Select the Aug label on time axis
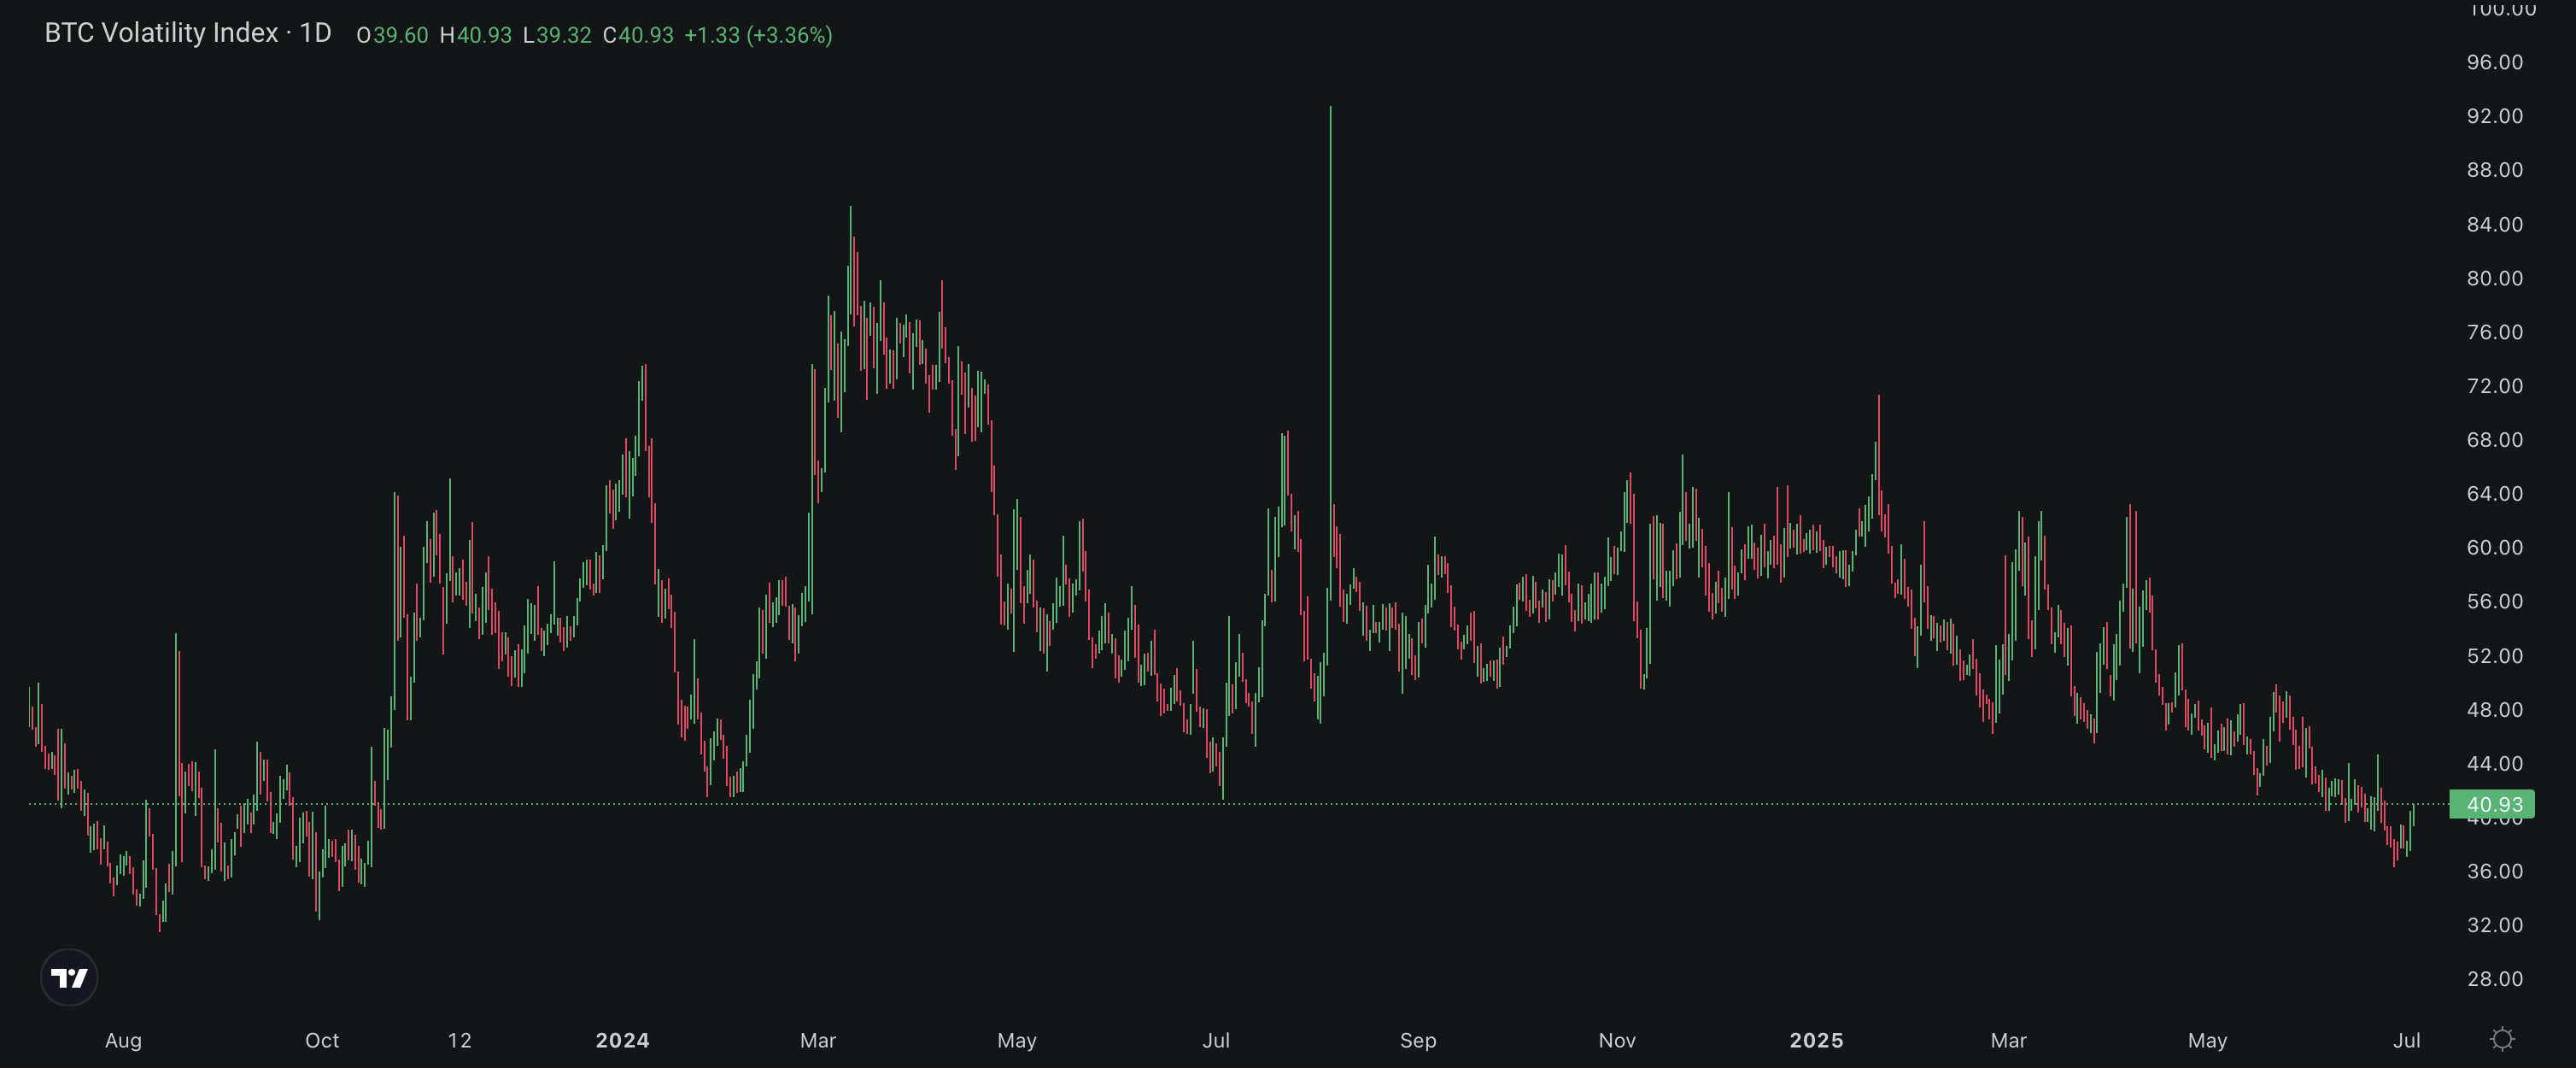This screenshot has height=1068, width=2576. click(x=124, y=1040)
